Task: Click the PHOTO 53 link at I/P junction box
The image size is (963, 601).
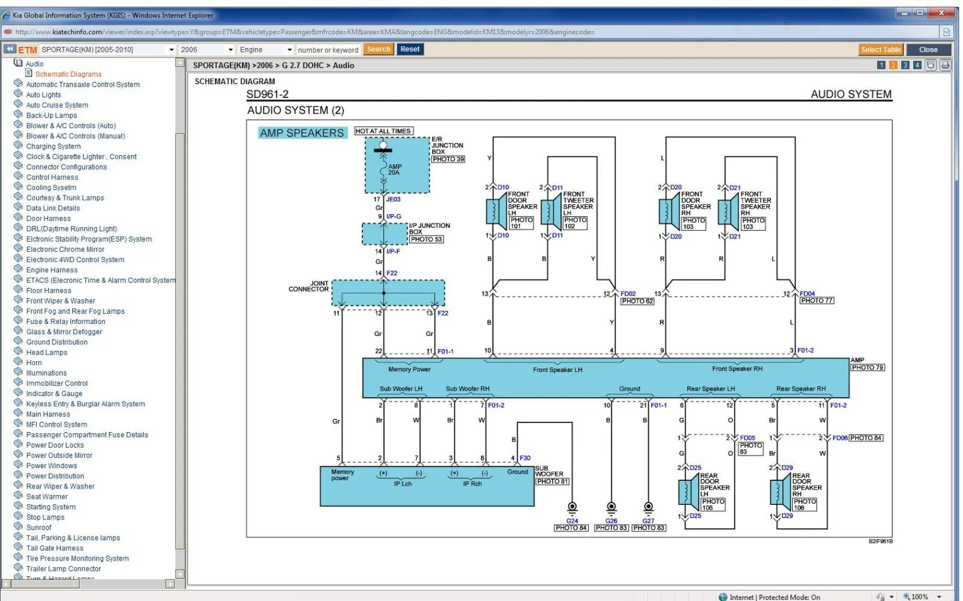Action: 426,239
